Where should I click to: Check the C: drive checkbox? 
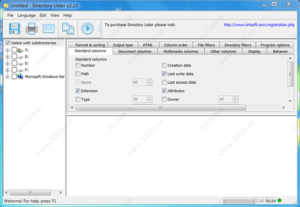[14, 50]
